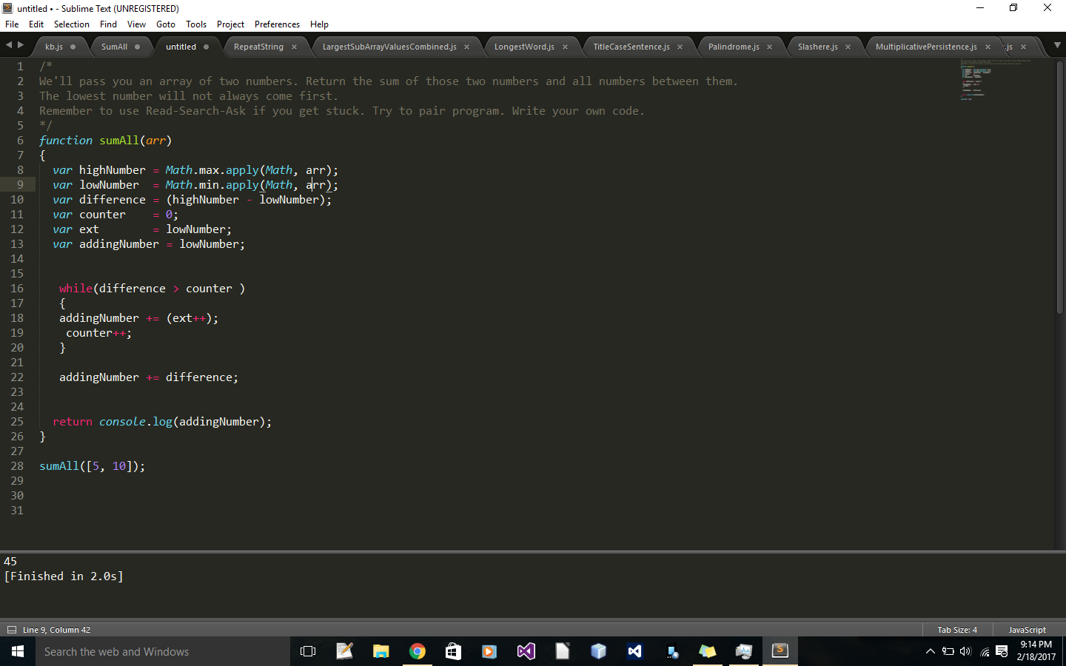This screenshot has height=666, width=1066.
Task: Open the volume control in system tray
Action: (966, 652)
